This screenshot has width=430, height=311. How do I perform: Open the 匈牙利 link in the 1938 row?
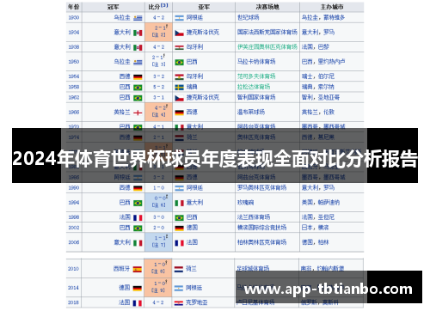tap(194, 47)
